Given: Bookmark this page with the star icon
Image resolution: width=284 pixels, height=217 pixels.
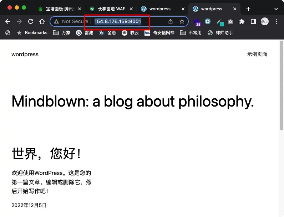Looking at the screenshot, I should pyautogui.click(x=182, y=21).
